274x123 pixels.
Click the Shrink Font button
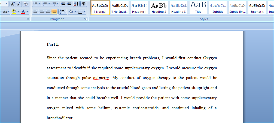click(18, 4)
